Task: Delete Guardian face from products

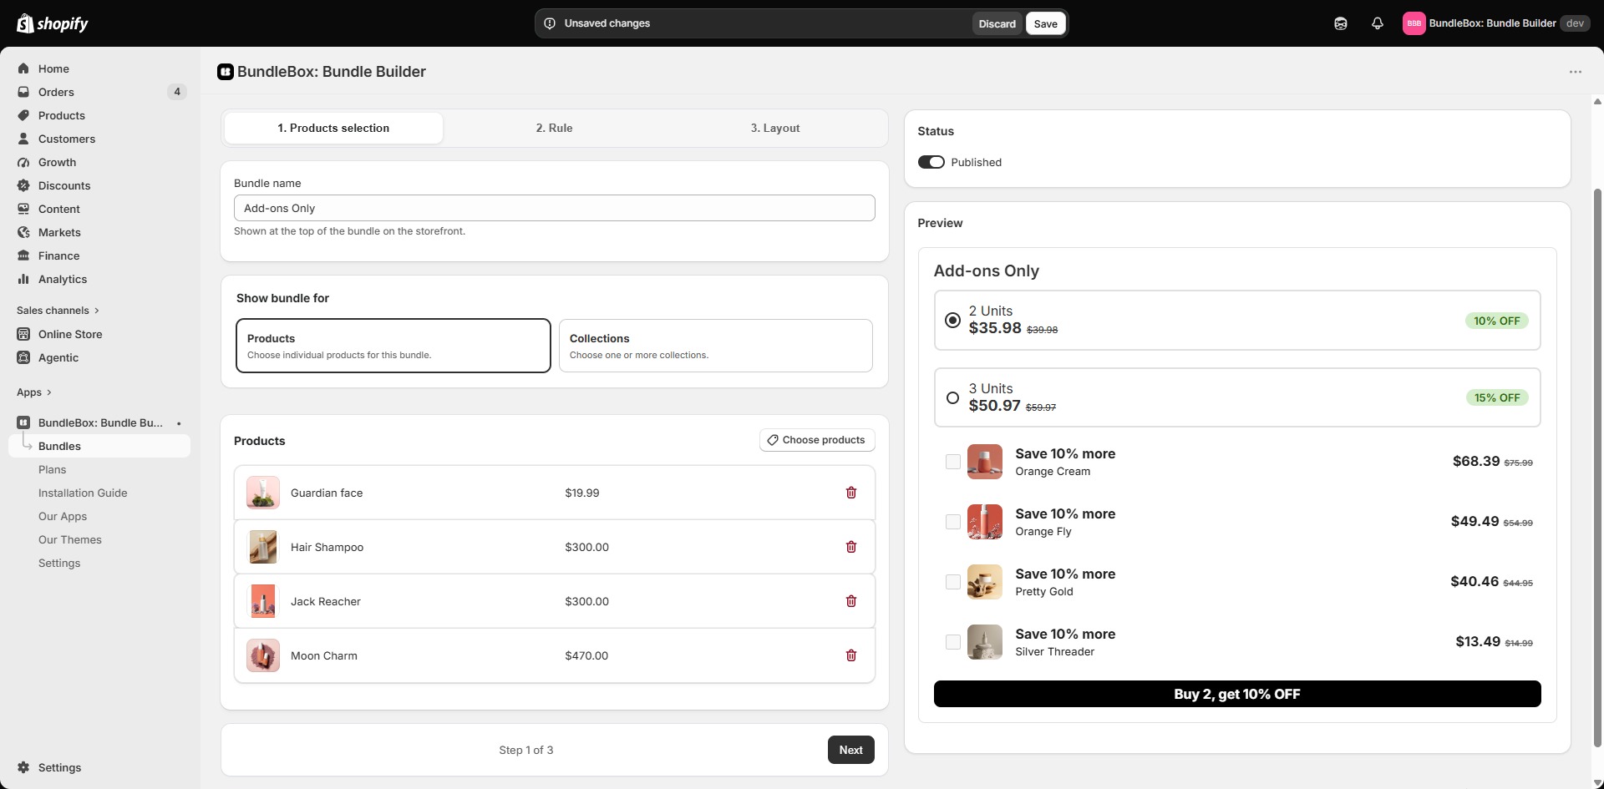Action: (851, 493)
